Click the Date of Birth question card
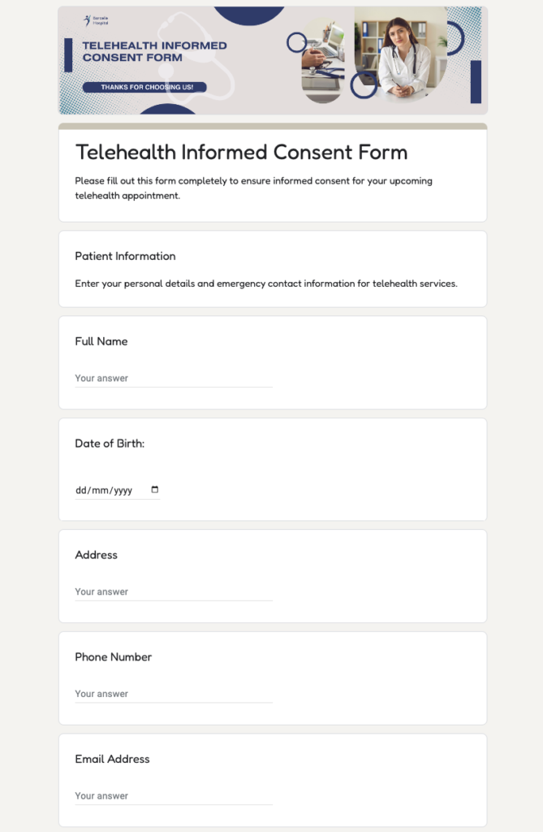Image resolution: width=543 pixels, height=832 pixels. pos(272,469)
